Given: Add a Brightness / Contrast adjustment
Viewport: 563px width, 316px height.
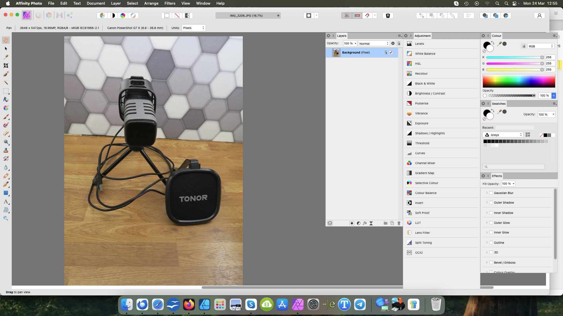Looking at the screenshot, I should [x=441, y=93].
